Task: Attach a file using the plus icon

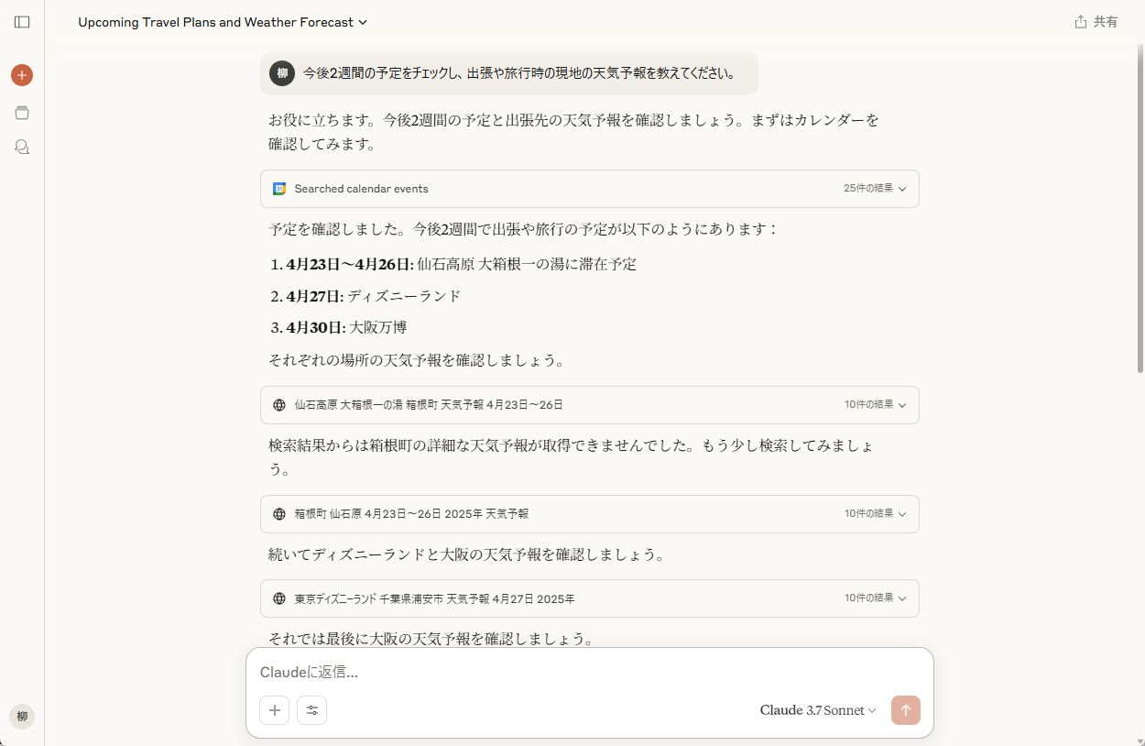Action: 274,709
